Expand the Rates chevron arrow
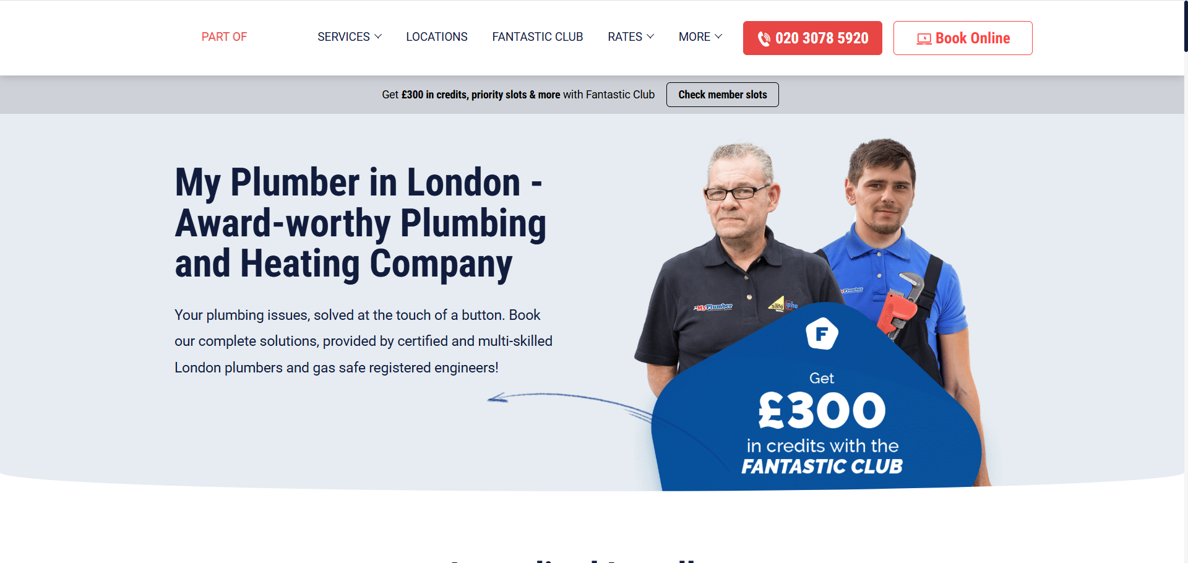Image resolution: width=1188 pixels, height=563 pixels. (650, 37)
